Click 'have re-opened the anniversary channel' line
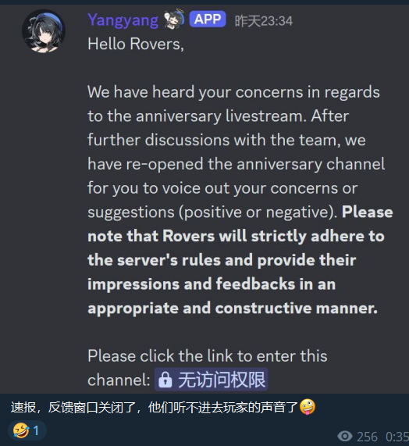Viewport: 409px width, 446px height. click(237, 164)
